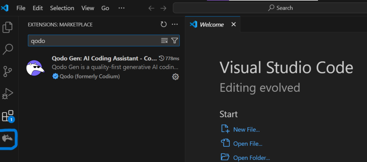
Task: Click the VS Code logo in title bar
Action: 5,8
